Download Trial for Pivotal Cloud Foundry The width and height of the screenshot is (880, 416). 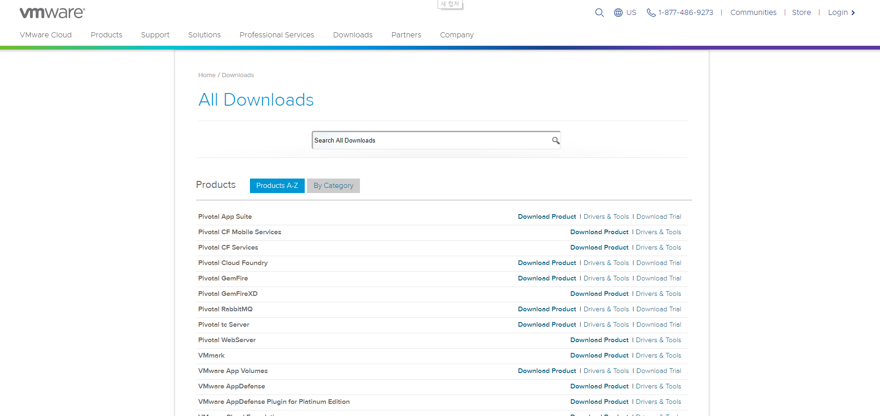click(x=659, y=263)
